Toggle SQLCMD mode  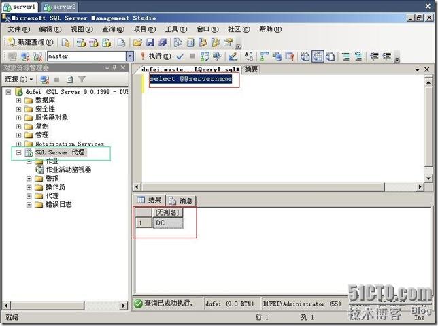tap(290, 56)
